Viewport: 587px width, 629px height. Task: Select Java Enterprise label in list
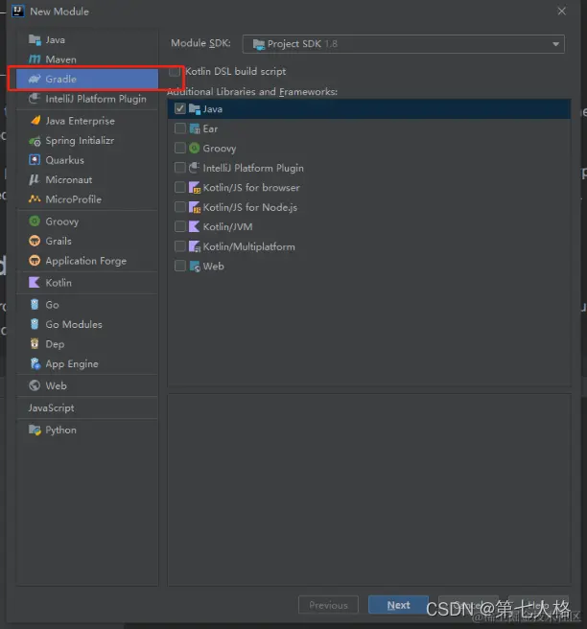coord(80,121)
